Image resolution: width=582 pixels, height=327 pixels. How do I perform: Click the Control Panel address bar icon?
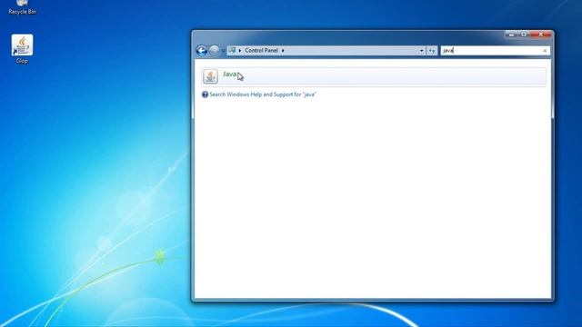tap(233, 50)
